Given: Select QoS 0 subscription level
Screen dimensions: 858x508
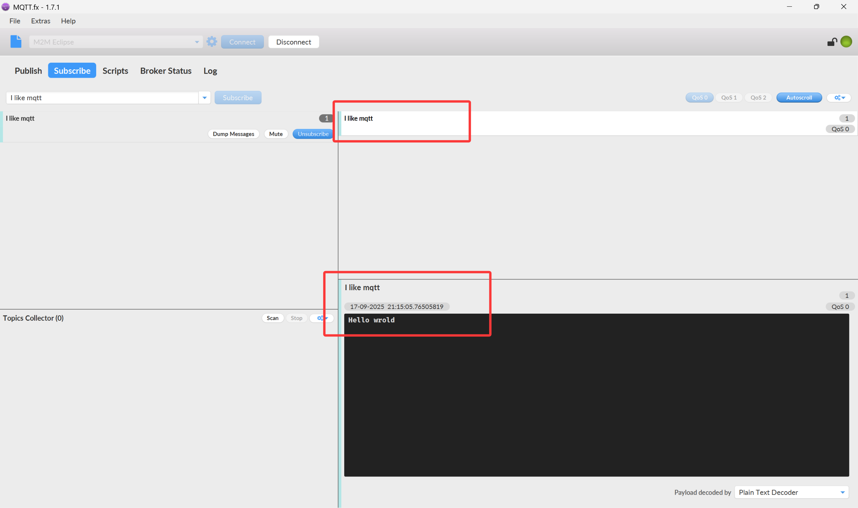Looking at the screenshot, I should click(x=699, y=98).
